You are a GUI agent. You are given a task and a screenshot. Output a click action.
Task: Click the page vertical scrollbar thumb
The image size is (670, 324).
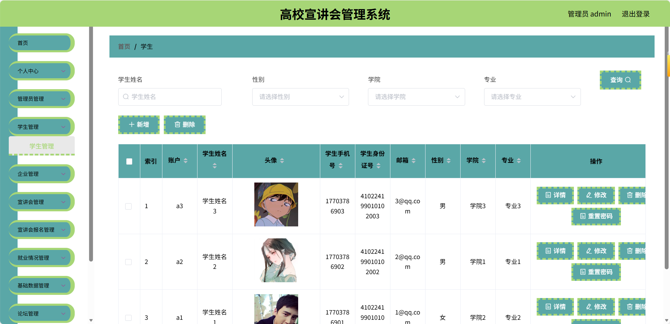point(667,147)
